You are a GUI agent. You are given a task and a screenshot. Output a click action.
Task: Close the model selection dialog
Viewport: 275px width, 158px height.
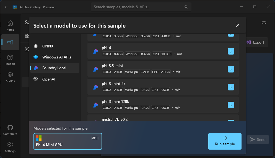pos(238,25)
